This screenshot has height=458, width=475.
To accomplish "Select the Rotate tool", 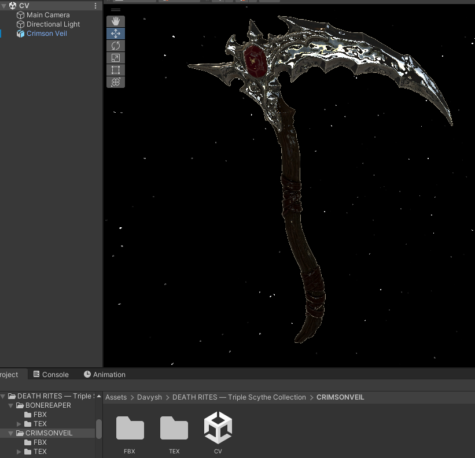I will click(116, 46).
